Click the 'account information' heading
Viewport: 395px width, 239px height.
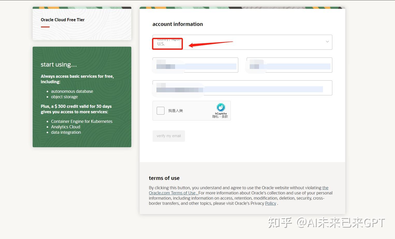[x=178, y=24]
